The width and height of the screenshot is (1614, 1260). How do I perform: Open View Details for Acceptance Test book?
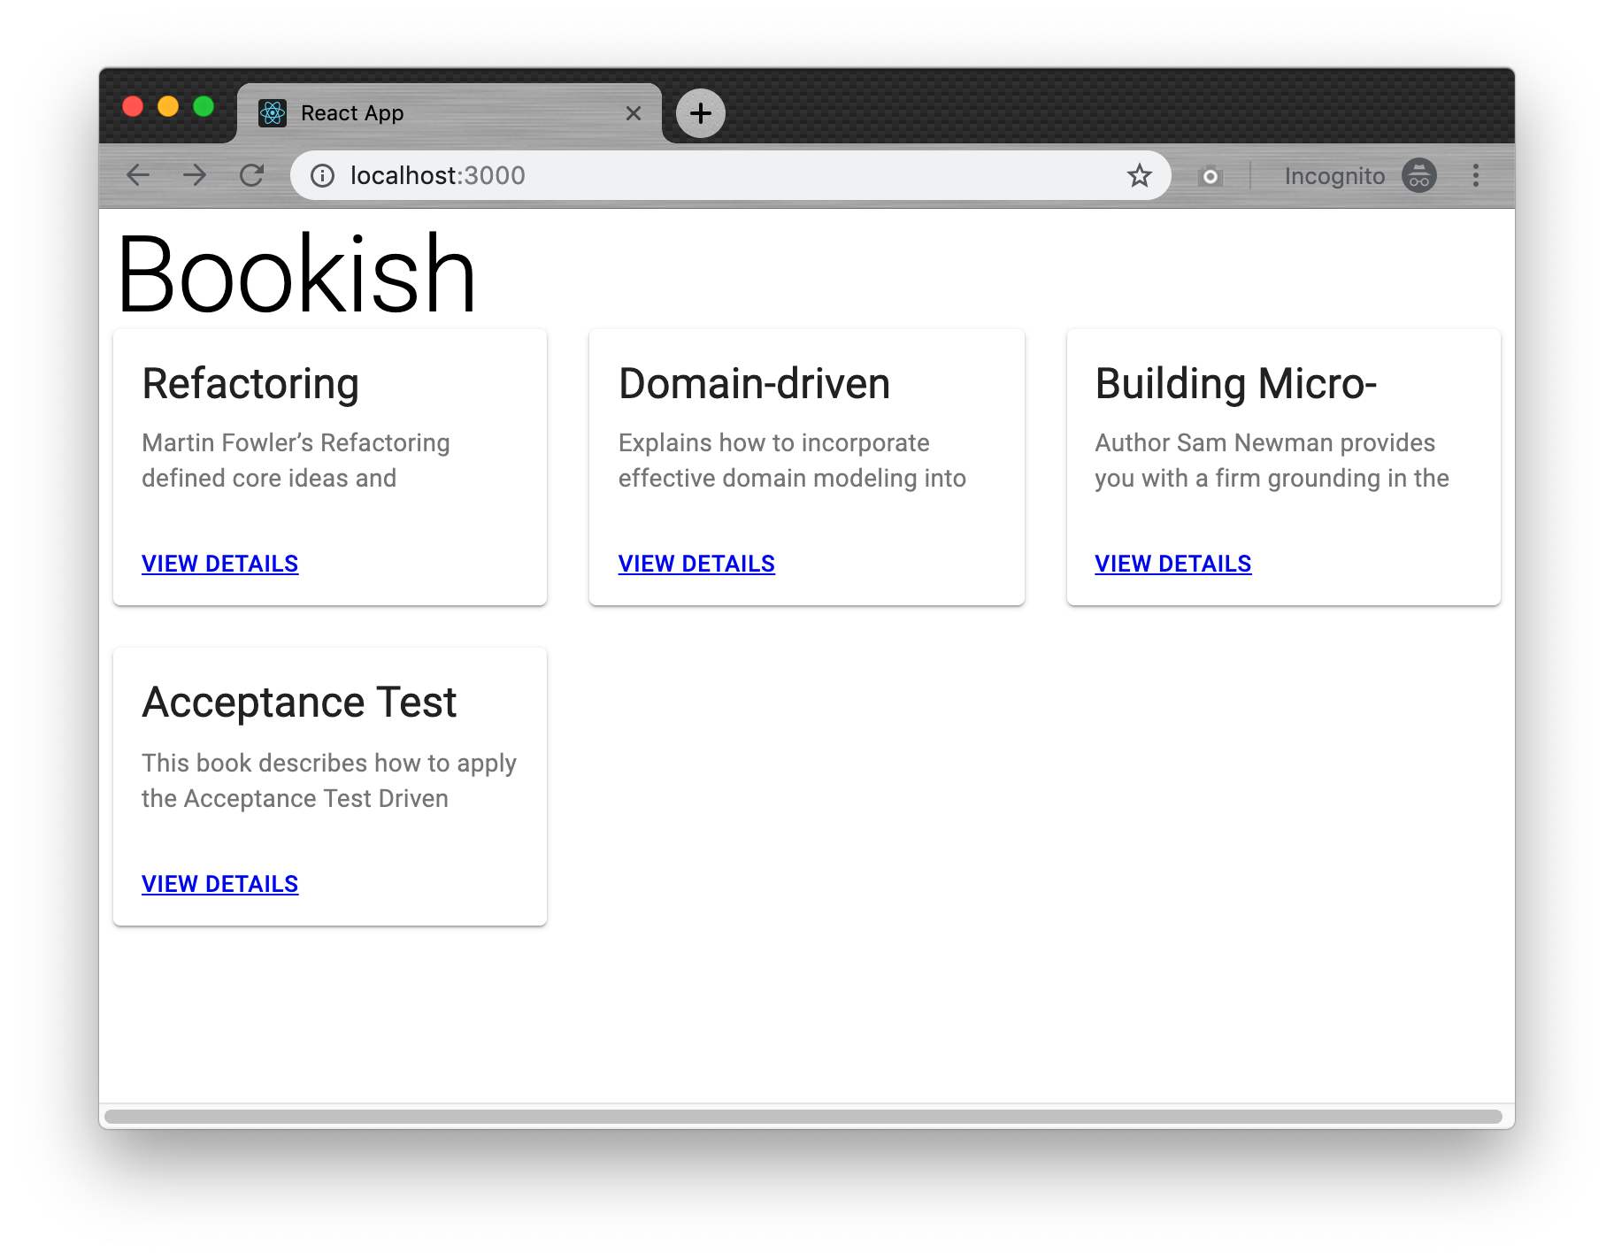coord(219,883)
